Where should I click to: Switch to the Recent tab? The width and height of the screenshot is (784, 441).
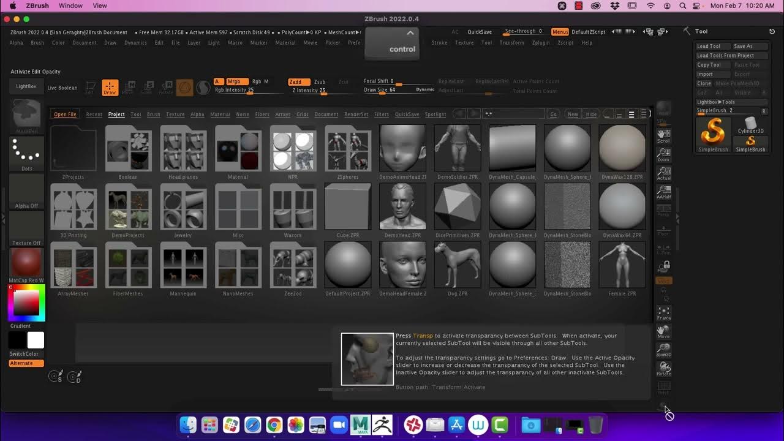coord(94,115)
